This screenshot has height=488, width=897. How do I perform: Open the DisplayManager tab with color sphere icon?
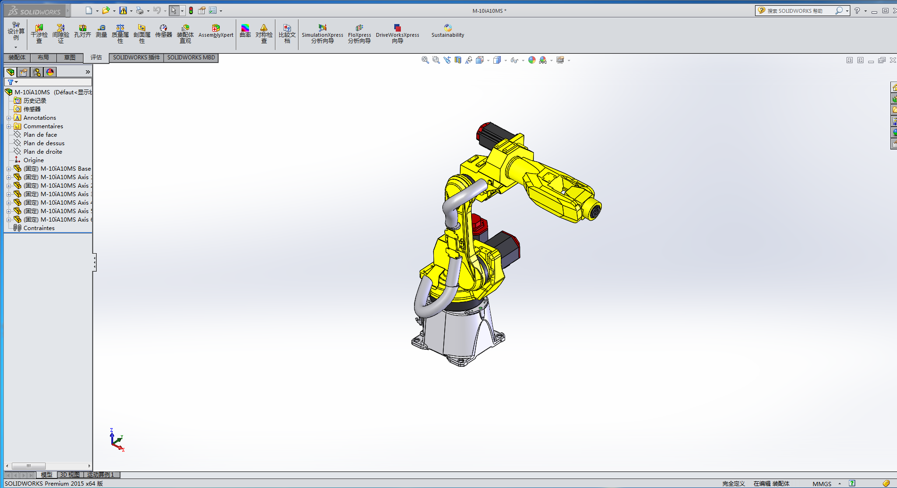point(49,72)
